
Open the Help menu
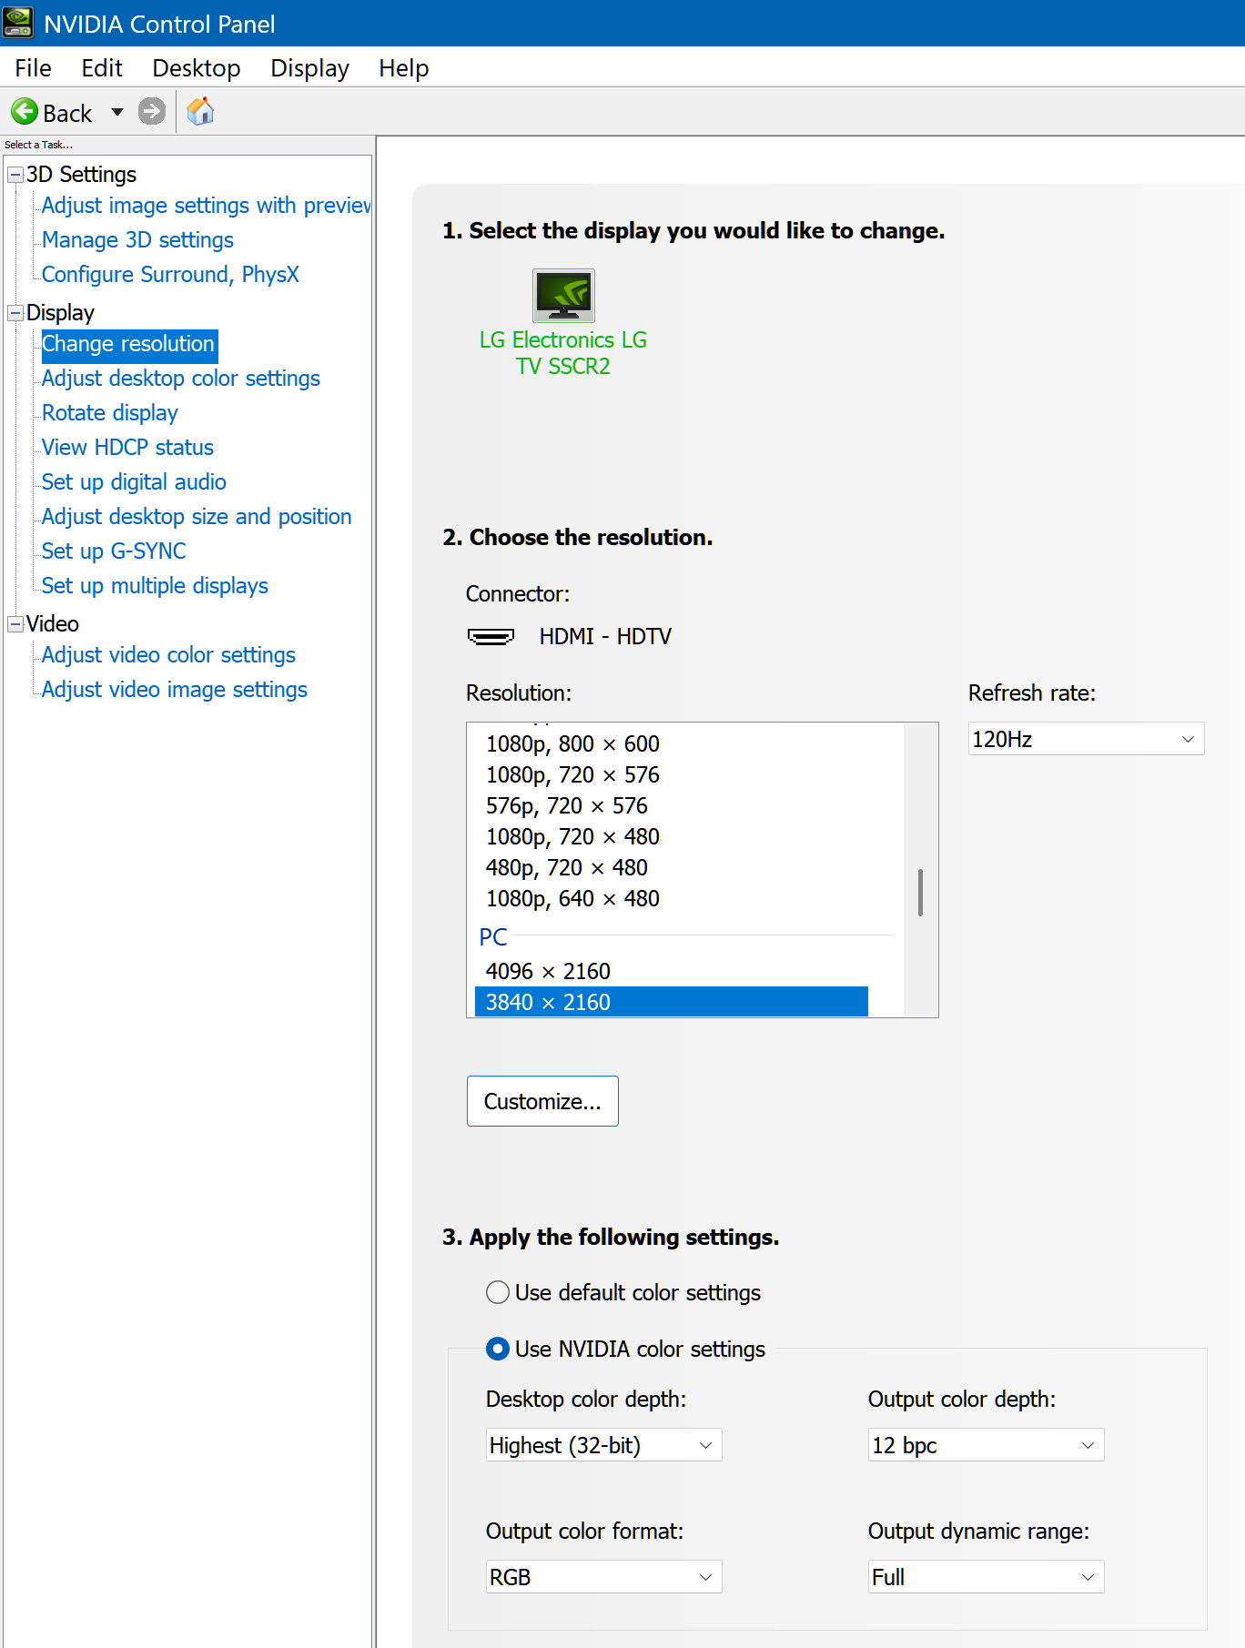[x=403, y=68]
